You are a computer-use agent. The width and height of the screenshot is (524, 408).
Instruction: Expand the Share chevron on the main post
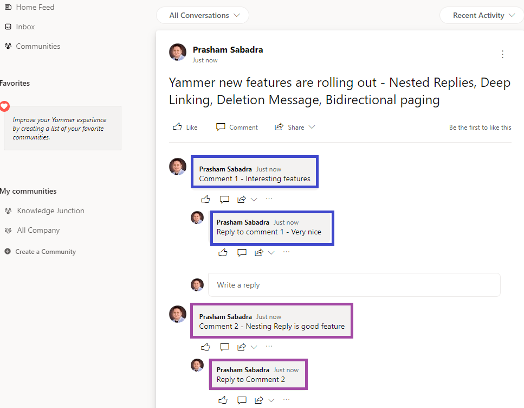tap(312, 126)
